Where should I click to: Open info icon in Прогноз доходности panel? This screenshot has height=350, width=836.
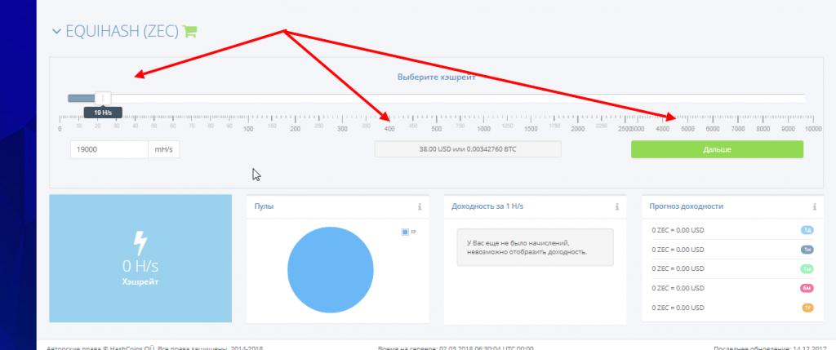click(x=814, y=206)
